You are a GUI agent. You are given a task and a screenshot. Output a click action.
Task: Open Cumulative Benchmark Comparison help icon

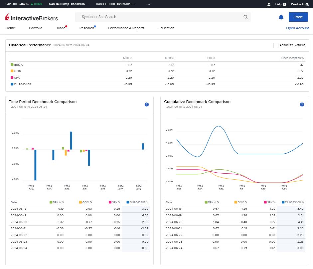coord(302,104)
